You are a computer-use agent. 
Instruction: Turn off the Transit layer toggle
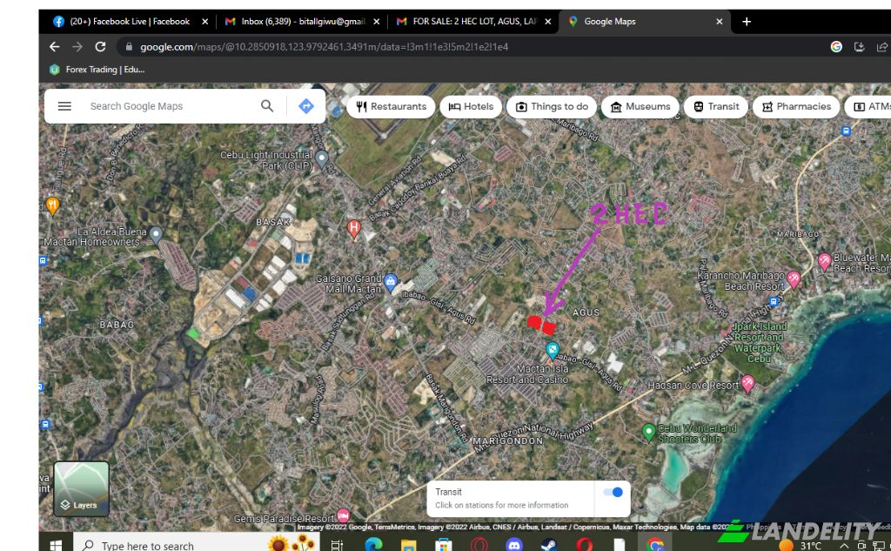(613, 493)
